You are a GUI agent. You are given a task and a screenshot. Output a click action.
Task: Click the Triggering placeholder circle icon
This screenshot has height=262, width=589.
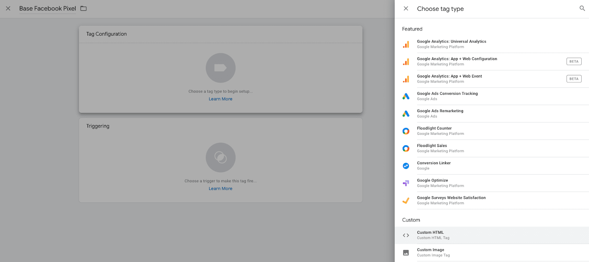(x=221, y=158)
